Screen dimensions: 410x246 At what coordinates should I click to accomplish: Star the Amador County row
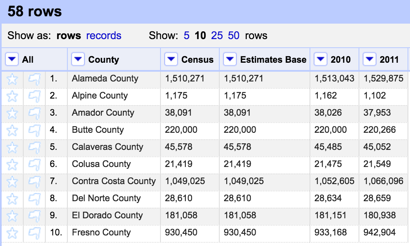point(13,113)
